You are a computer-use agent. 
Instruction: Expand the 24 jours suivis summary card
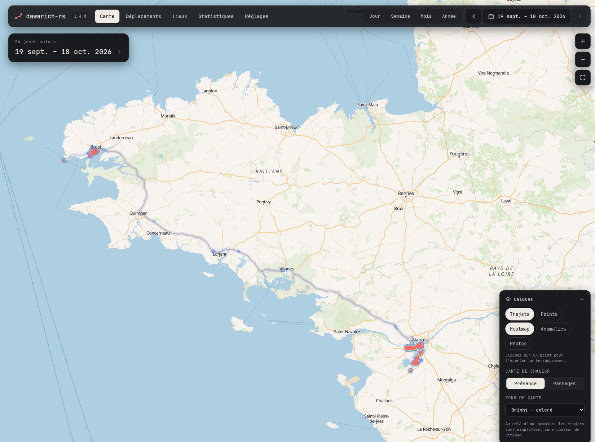tap(68, 48)
